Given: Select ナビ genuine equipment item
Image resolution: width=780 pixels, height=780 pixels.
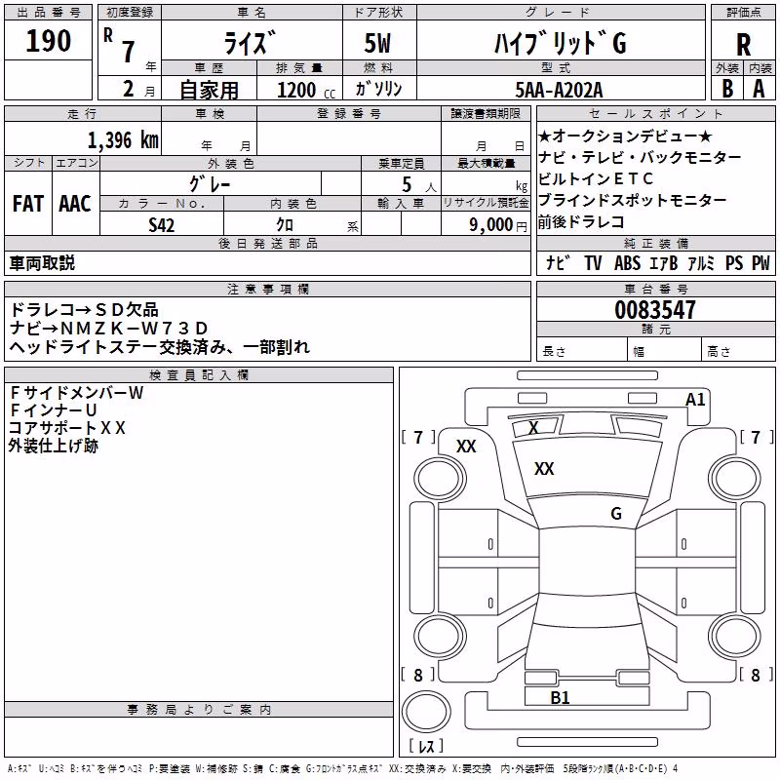Looking at the screenshot, I should point(557,262).
